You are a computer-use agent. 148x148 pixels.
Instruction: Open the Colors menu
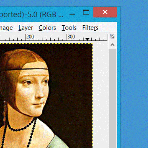(47, 28)
